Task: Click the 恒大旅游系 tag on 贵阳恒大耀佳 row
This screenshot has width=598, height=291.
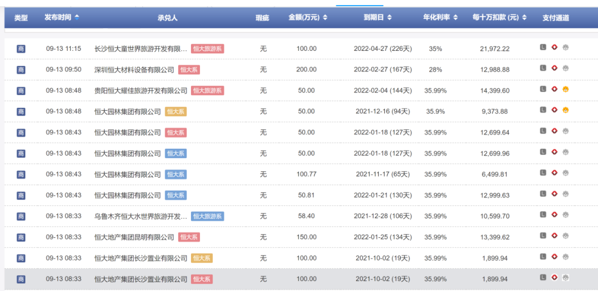Action: (208, 91)
